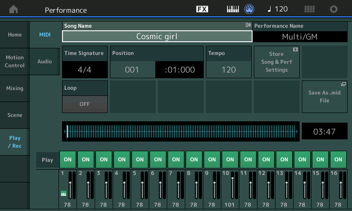Open the Multi/GM Performance Name field
Image resolution: width=352 pixels, height=211 pixels.
pyautogui.click(x=299, y=36)
